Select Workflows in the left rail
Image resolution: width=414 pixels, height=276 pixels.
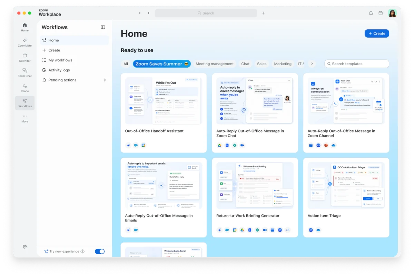coord(24,103)
